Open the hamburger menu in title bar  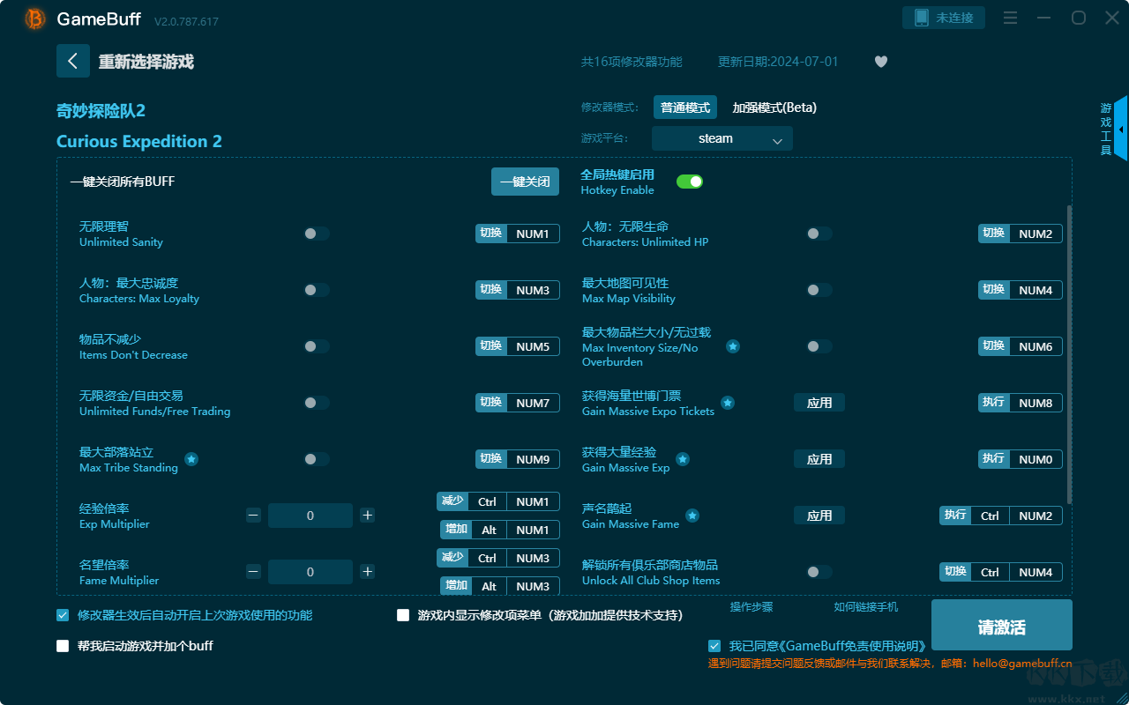(1010, 18)
